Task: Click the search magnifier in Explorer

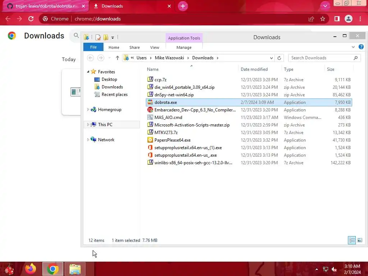Action: [x=355, y=58]
